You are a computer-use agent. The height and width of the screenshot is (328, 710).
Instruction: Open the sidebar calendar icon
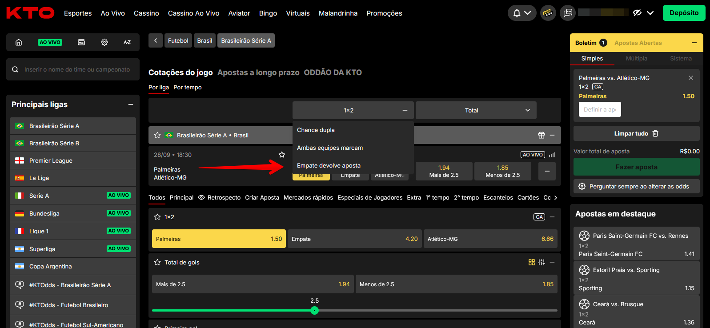pos(81,42)
